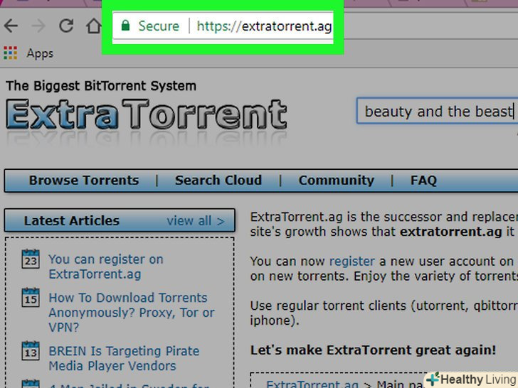This screenshot has width=518, height=388.
Task: Click the ExtraTorrent logo
Action: 146,115
